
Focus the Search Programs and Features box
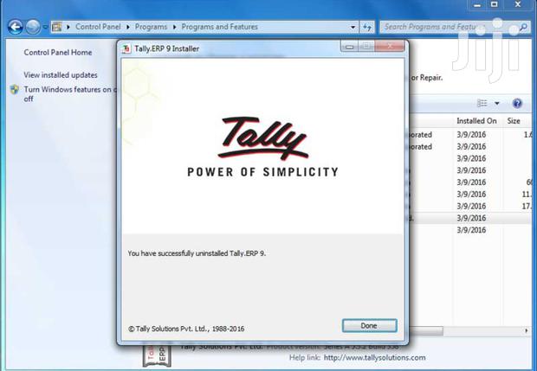click(x=454, y=27)
